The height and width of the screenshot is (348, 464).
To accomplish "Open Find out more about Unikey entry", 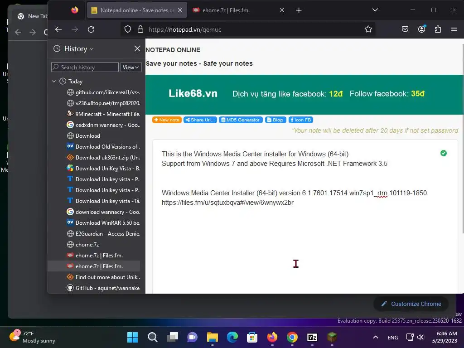I will pyautogui.click(x=104, y=277).
